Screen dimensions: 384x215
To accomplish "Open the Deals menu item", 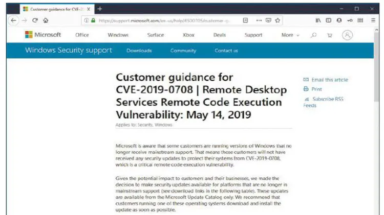I will (220, 35).
